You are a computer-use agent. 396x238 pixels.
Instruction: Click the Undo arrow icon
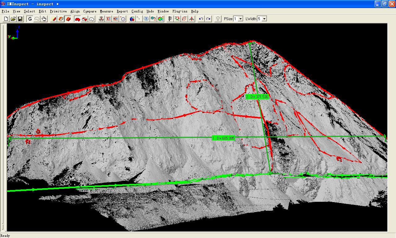coord(201,19)
